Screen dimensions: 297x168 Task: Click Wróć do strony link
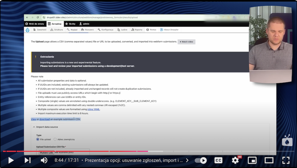tap(35, 24)
